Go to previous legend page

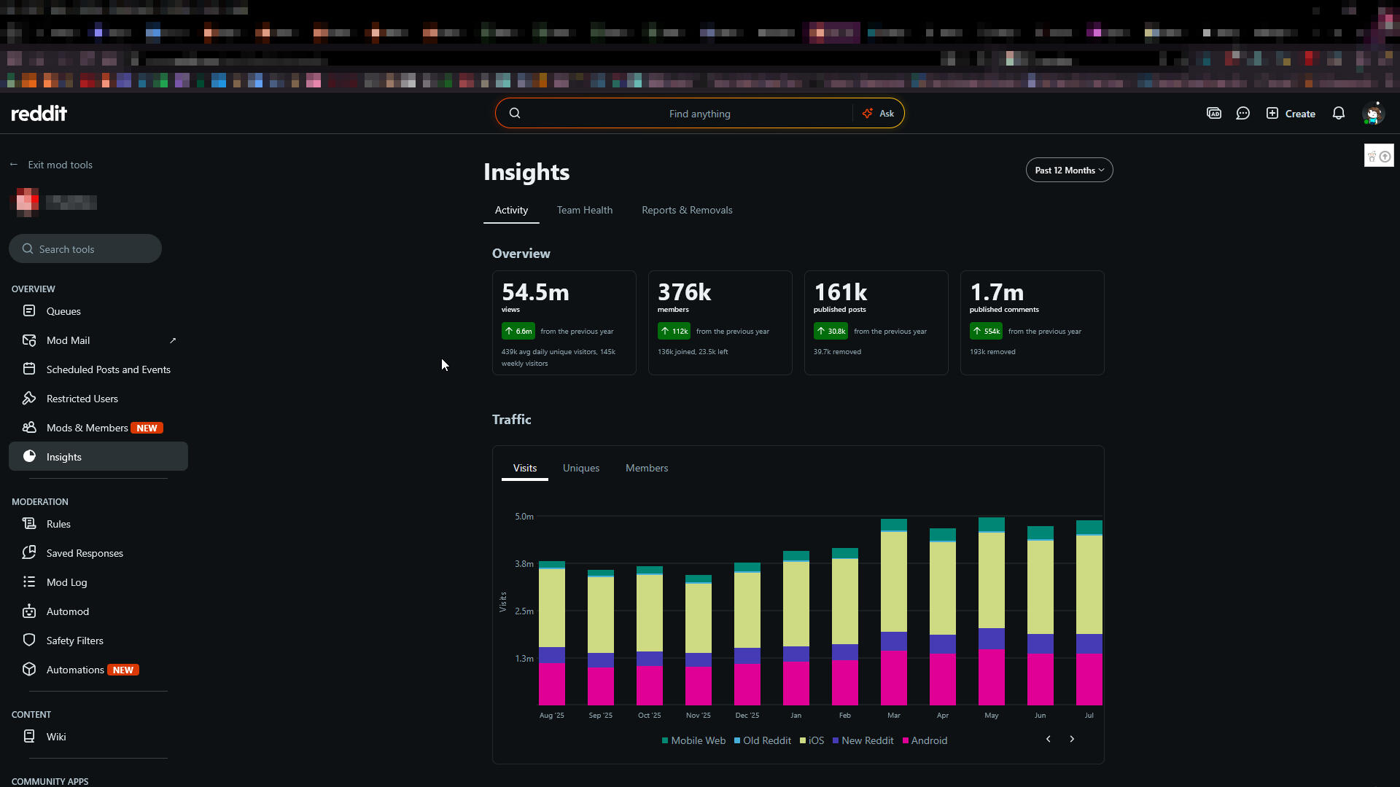point(1049,739)
